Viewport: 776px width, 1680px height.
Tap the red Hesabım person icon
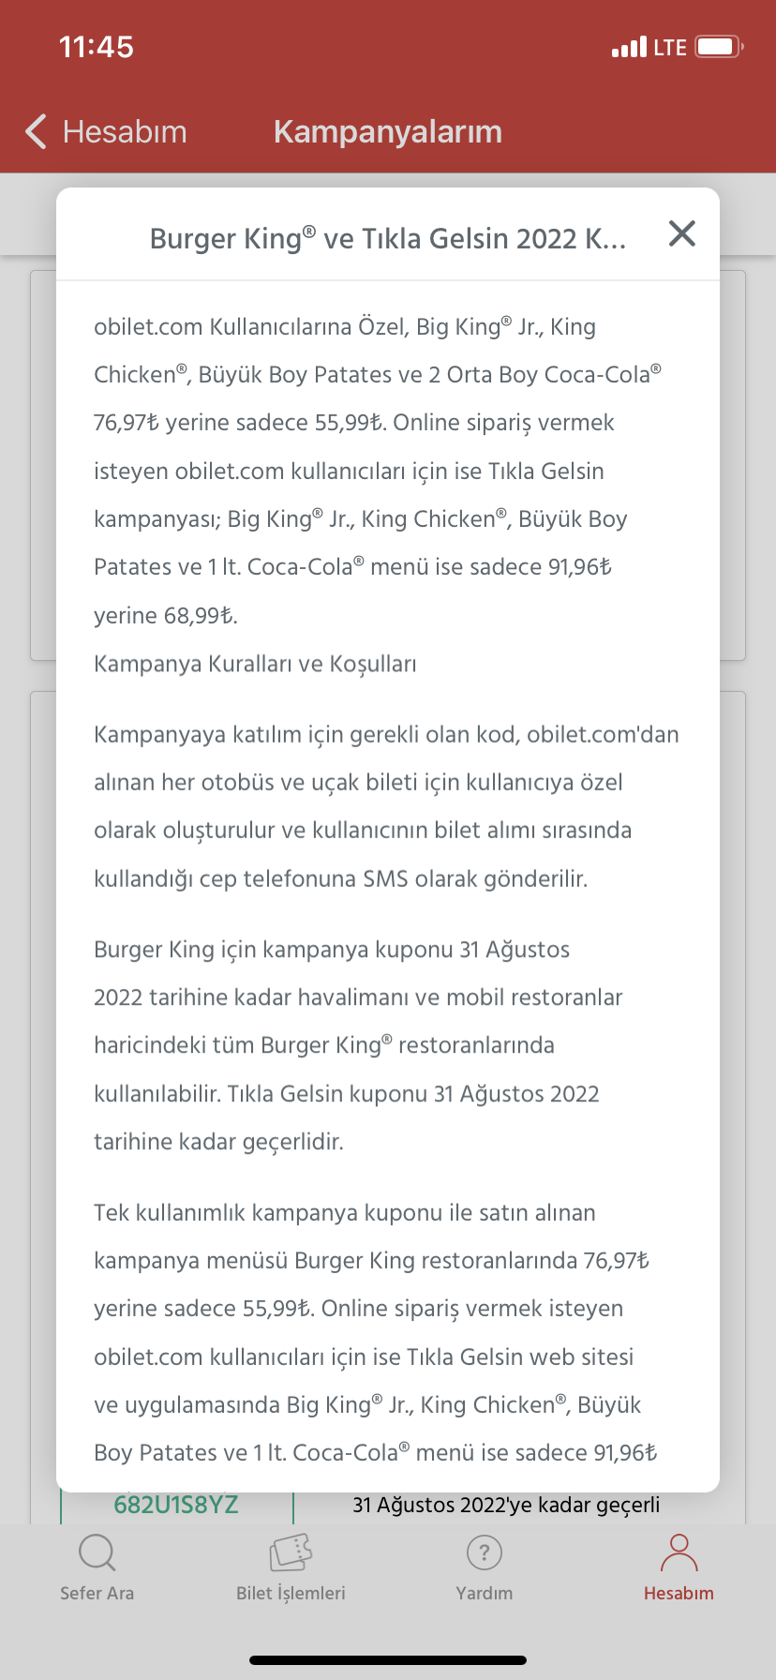click(x=679, y=1552)
